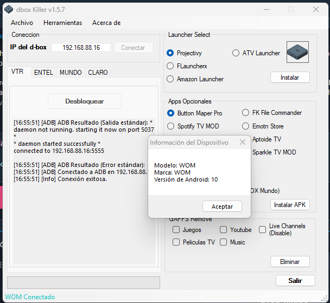Switch to the CLARO tab
This screenshot has width=330, height=303.
pyautogui.click(x=98, y=73)
